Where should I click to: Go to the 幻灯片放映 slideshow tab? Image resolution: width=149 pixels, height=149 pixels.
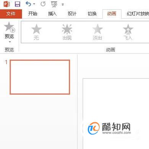138,13
